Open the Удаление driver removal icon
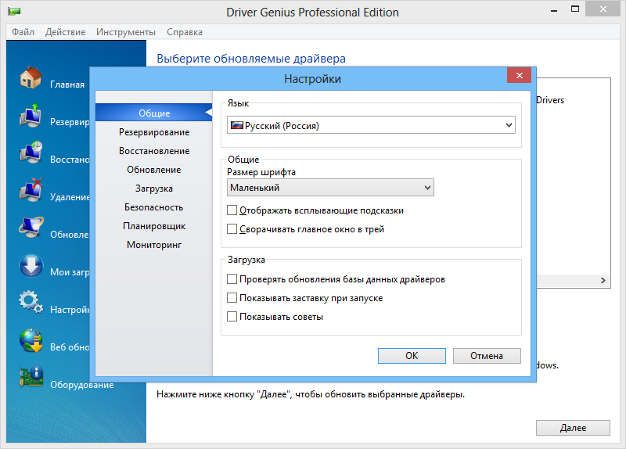Screen dimensions: 626x449 31,190
